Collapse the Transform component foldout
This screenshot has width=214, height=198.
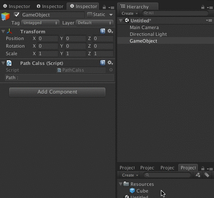[x=3, y=32]
